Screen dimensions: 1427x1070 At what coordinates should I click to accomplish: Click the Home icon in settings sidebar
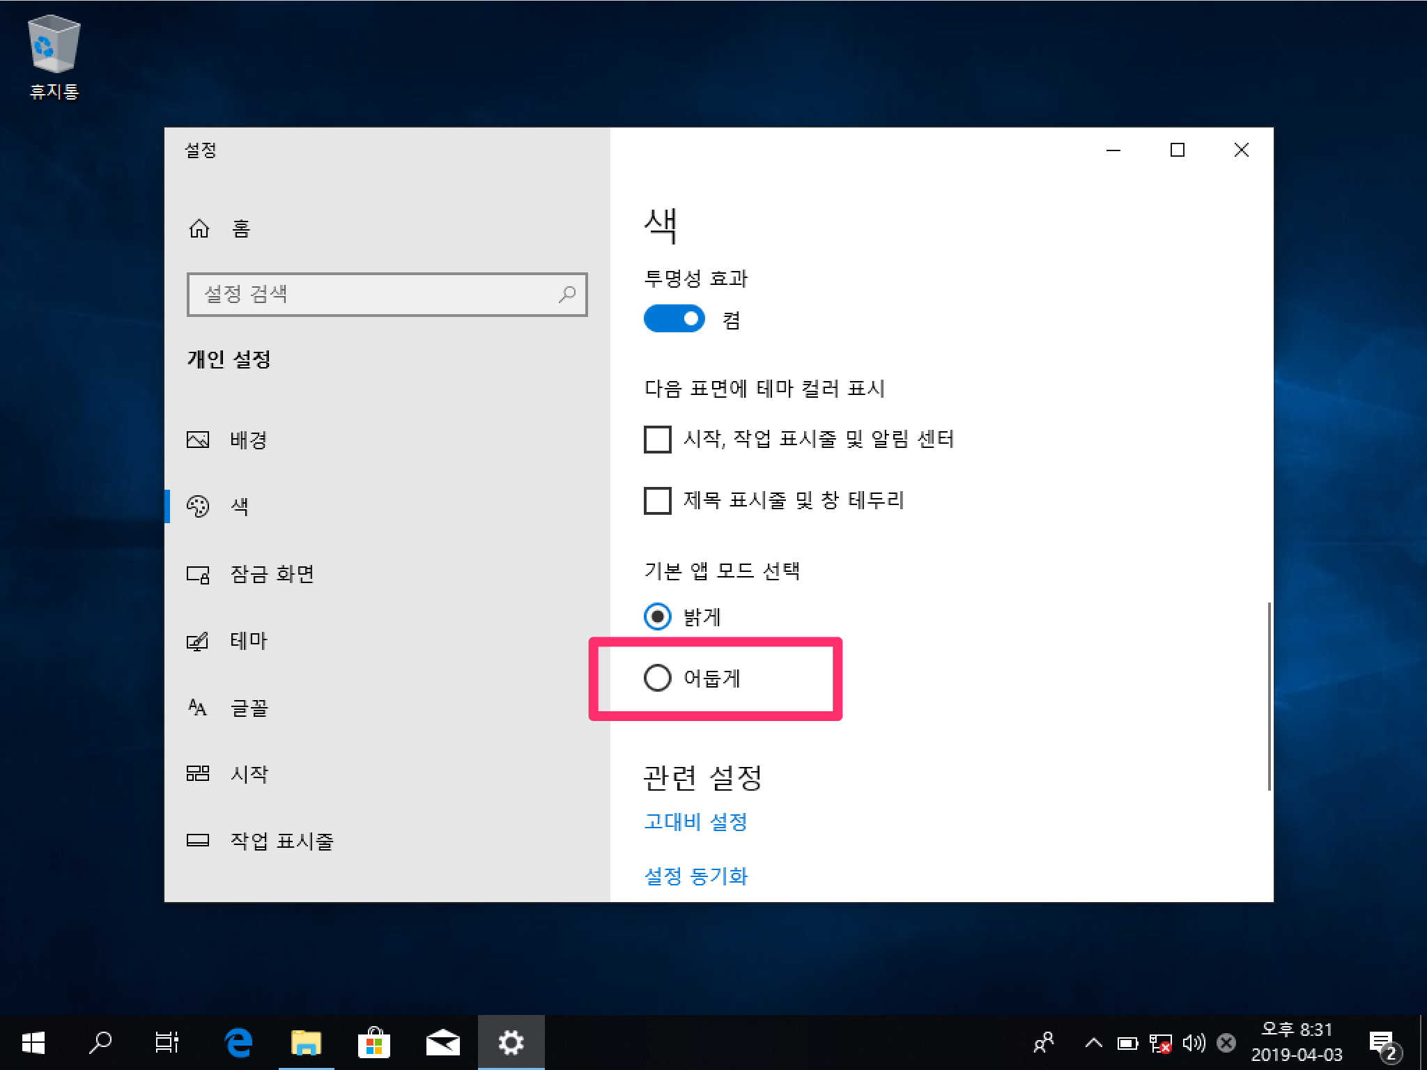[x=199, y=228]
